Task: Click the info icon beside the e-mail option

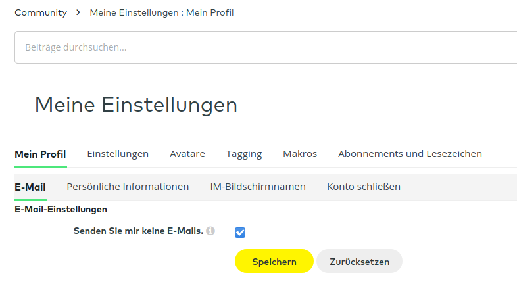Action: tap(210, 231)
